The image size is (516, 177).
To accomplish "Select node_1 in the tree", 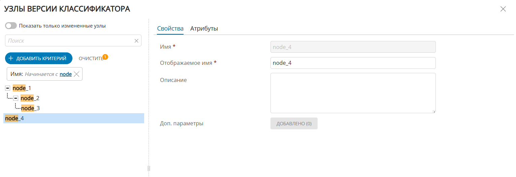I will point(22,88).
